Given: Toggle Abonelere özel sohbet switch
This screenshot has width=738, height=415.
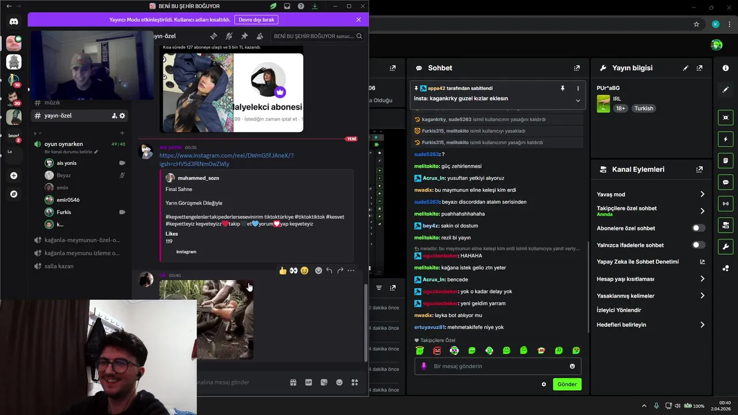Looking at the screenshot, I should click(x=699, y=228).
